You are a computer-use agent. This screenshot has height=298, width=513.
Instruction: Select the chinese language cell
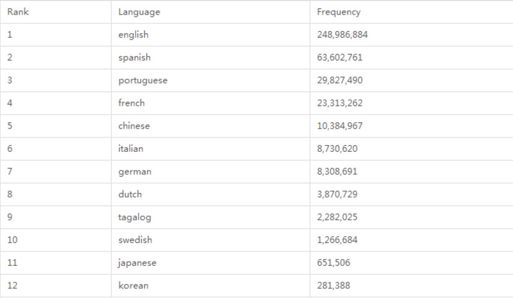(134, 126)
